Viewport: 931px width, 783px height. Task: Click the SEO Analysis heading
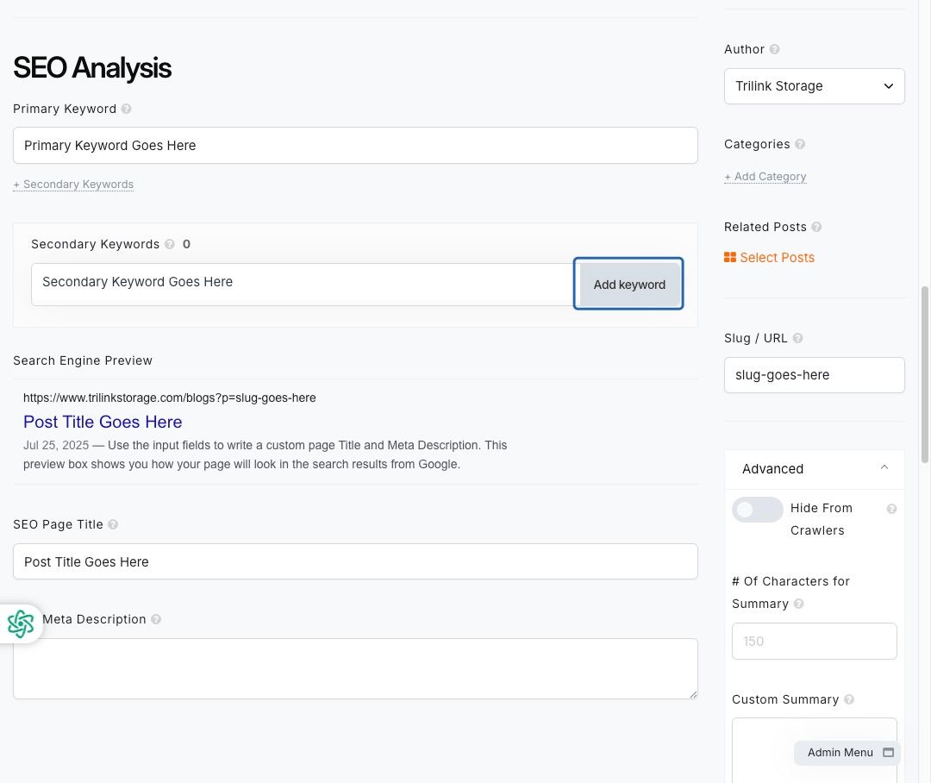(x=92, y=68)
